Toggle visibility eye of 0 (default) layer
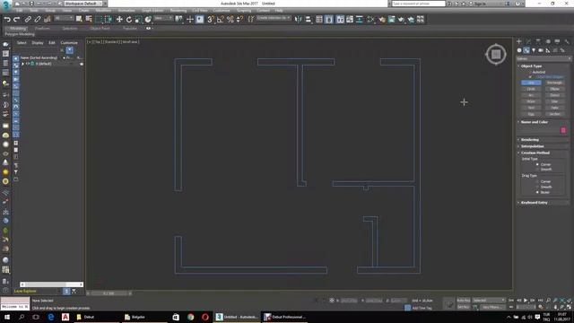 [x=28, y=64]
